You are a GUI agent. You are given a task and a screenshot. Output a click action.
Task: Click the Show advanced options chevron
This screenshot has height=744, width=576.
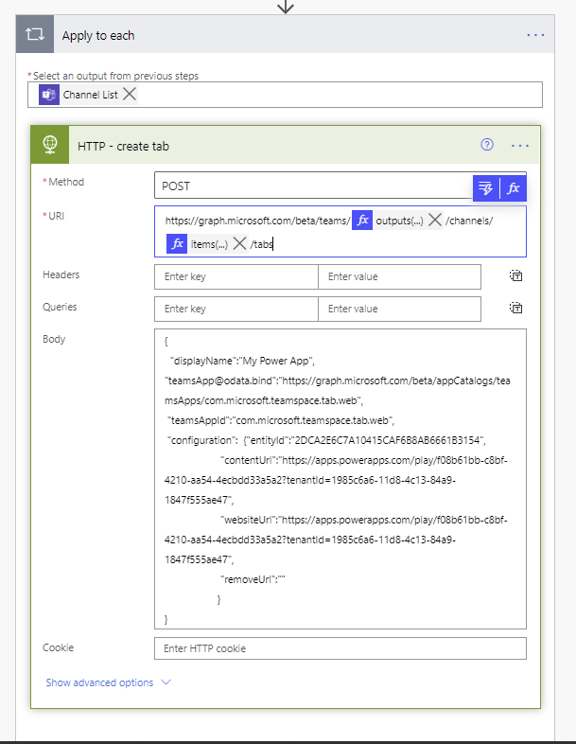pyautogui.click(x=166, y=682)
